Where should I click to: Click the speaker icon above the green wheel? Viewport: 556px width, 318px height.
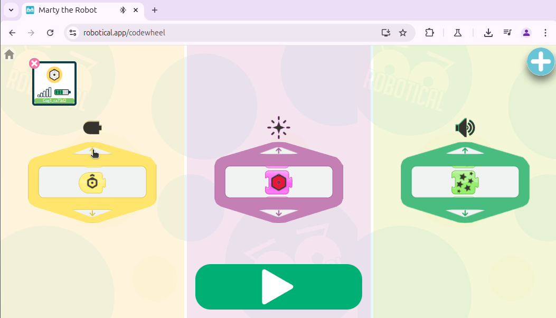[465, 127]
